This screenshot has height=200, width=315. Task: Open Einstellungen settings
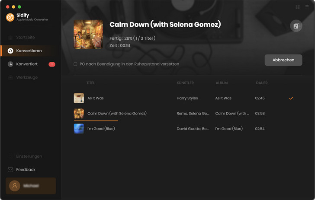coord(29,156)
